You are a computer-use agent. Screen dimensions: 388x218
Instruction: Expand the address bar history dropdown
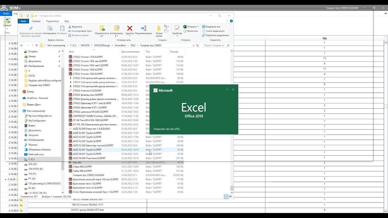(x=194, y=45)
